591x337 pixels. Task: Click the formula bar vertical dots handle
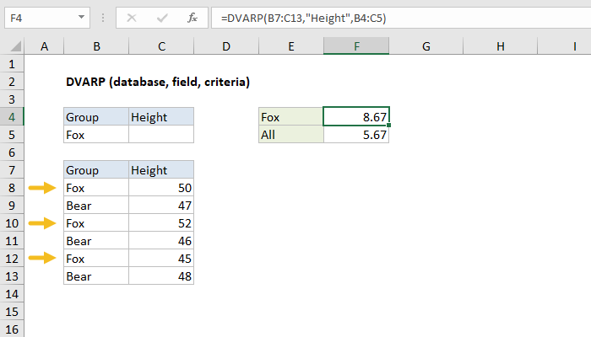click(102, 18)
